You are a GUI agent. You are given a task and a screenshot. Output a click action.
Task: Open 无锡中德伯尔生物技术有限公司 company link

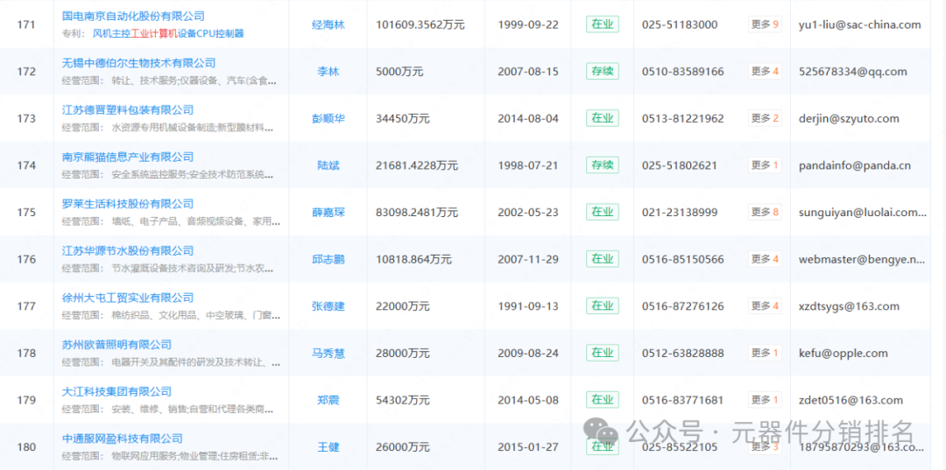[138, 63]
